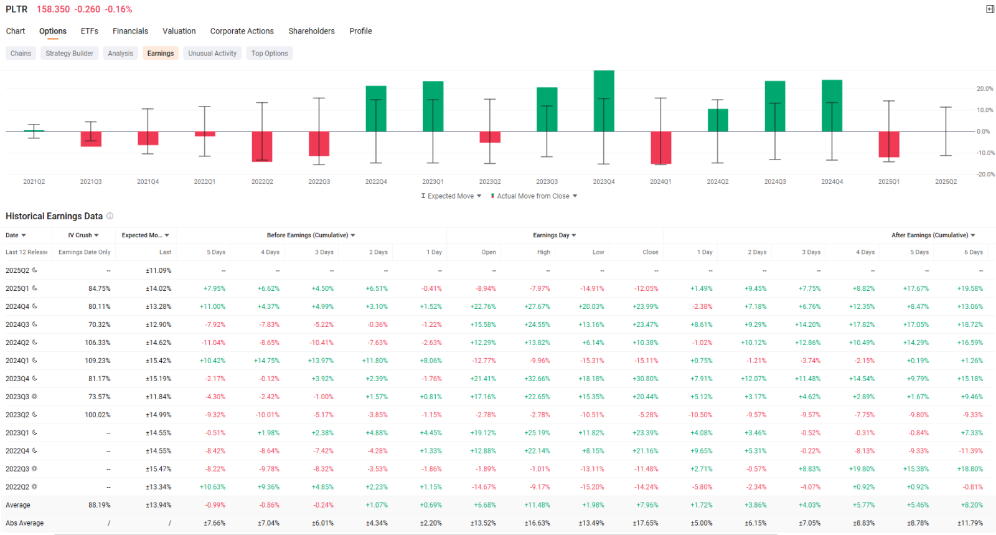Click the Average row label

tap(18, 505)
